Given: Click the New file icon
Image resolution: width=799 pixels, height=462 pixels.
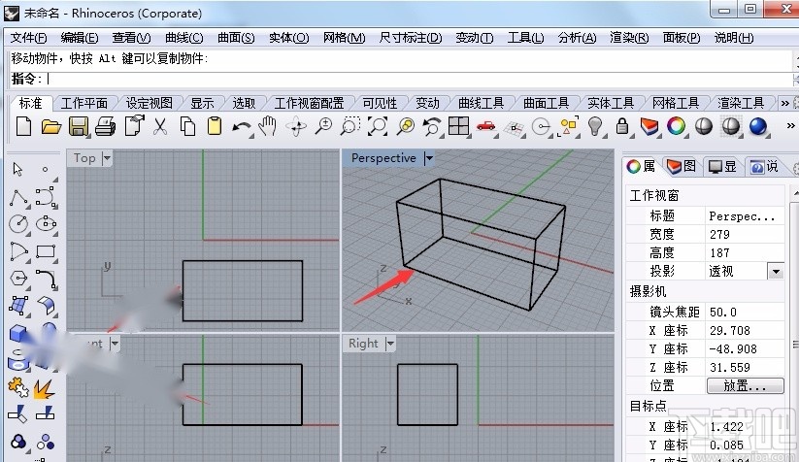Looking at the screenshot, I should (24, 126).
